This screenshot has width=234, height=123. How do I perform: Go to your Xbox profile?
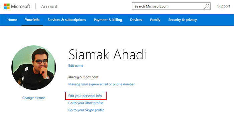tap(86, 103)
